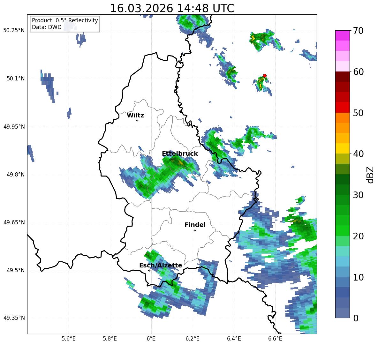Click the Esch/Alzette city label
The height and width of the screenshot is (345, 378).
tap(161, 266)
